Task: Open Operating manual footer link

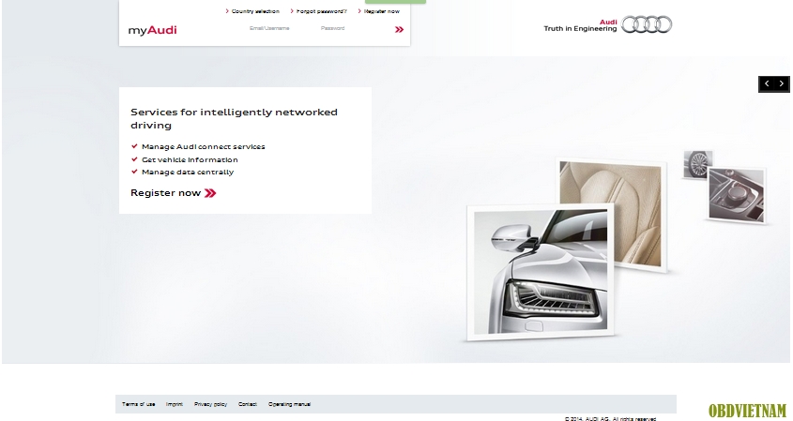Action: click(289, 404)
